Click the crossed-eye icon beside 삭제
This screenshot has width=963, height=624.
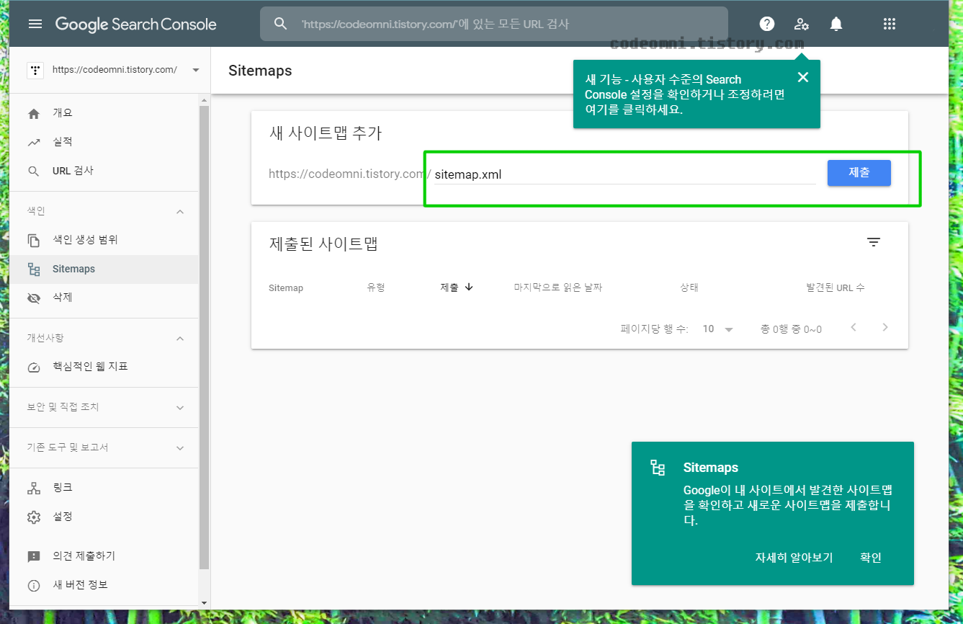(34, 298)
